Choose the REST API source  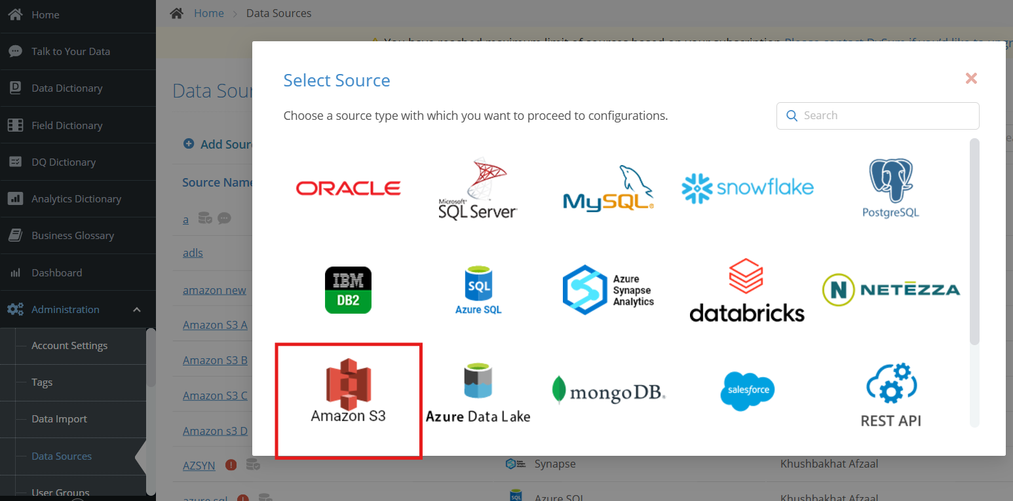point(890,395)
